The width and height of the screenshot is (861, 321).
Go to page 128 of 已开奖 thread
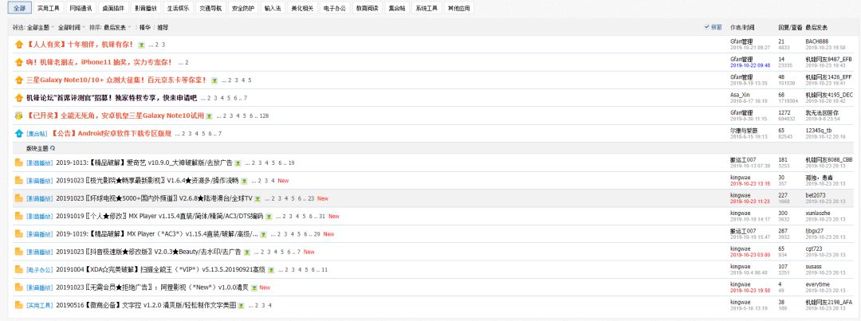click(x=264, y=116)
